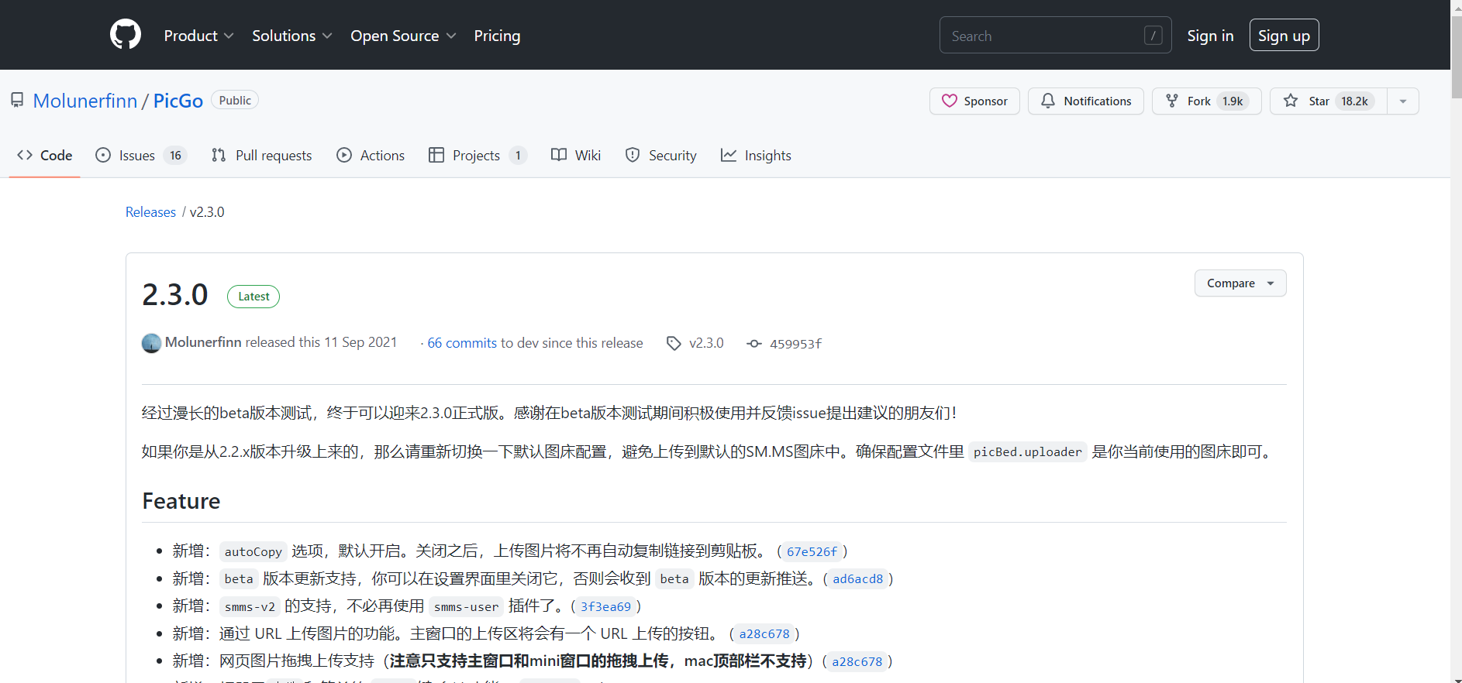Open the Product dropdown menu
Viewport: 1462px width, 683px height.
pos(198,36)
